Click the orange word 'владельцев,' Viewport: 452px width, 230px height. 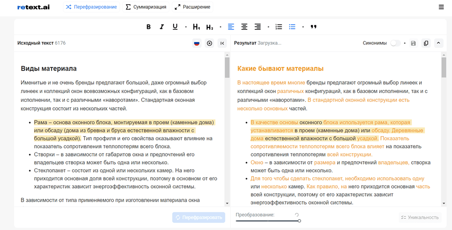(x=394, y=163)
